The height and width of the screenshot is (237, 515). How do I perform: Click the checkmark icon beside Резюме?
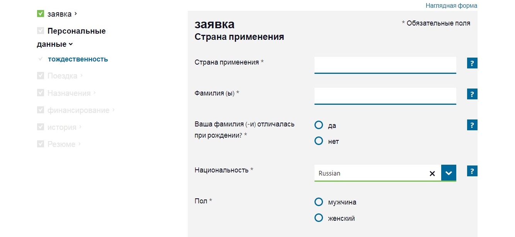click(41, 144)
